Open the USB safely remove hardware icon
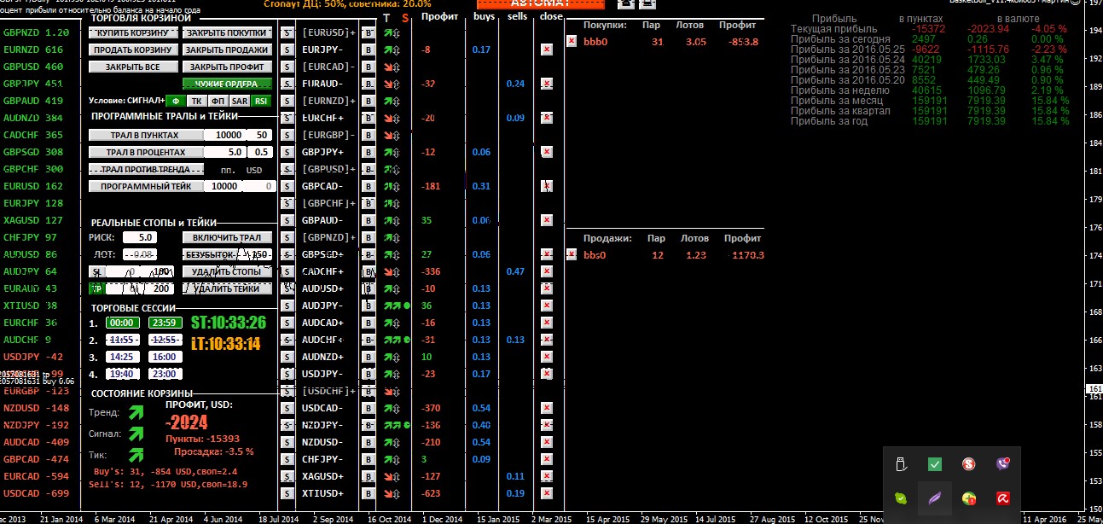1103x524 pixels. point(901,464)
